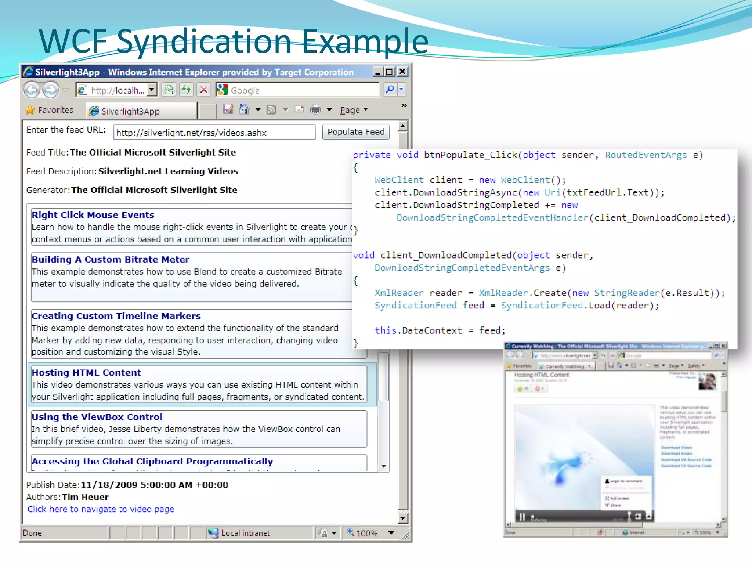Pause the video in the small browser window
Viewport: 752px width, 564px height.
522,517
